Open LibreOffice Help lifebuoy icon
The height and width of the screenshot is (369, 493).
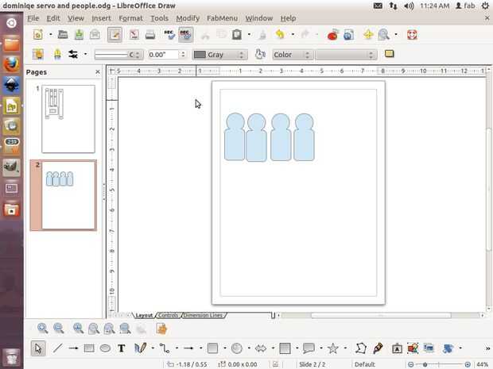412,34
